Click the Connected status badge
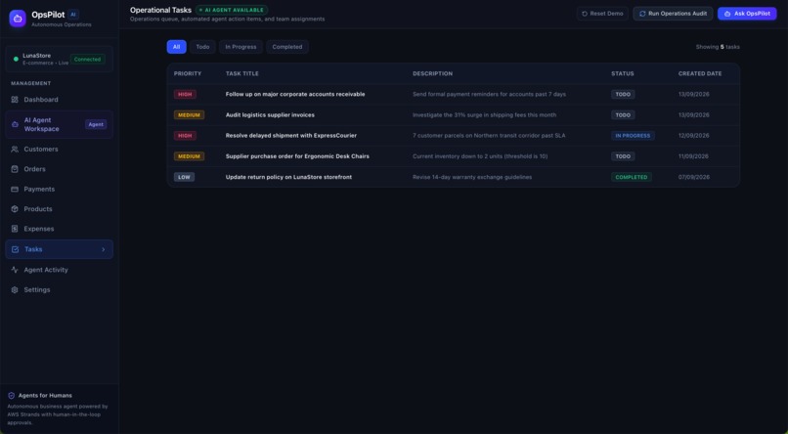This screenshot has height=434, width=788. pyautogui.click(x=87, y=60)
